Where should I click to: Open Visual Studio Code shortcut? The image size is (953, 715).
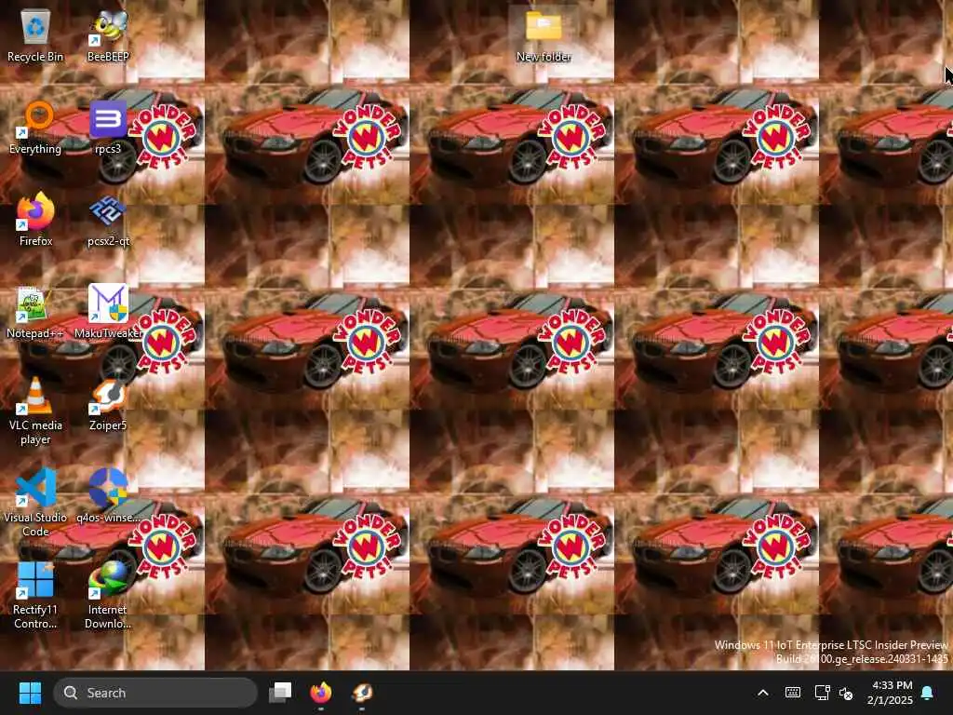point(35,503)
